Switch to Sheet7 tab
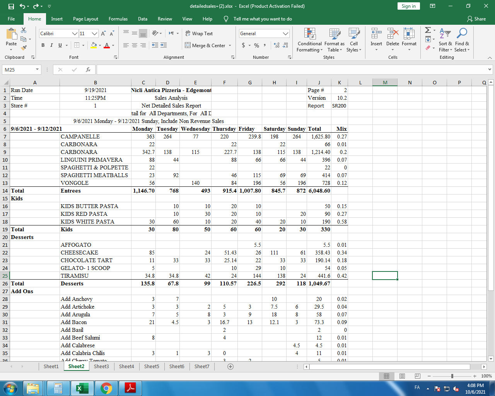 tap(202, 366)
